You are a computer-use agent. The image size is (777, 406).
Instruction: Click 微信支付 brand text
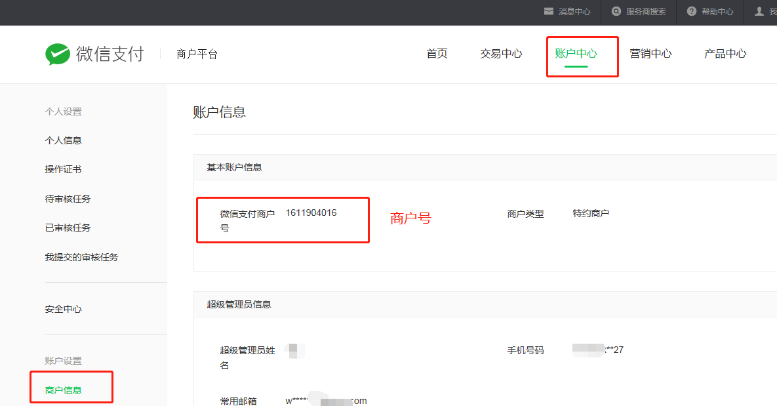pyautogui.click(x=110, y=54)
